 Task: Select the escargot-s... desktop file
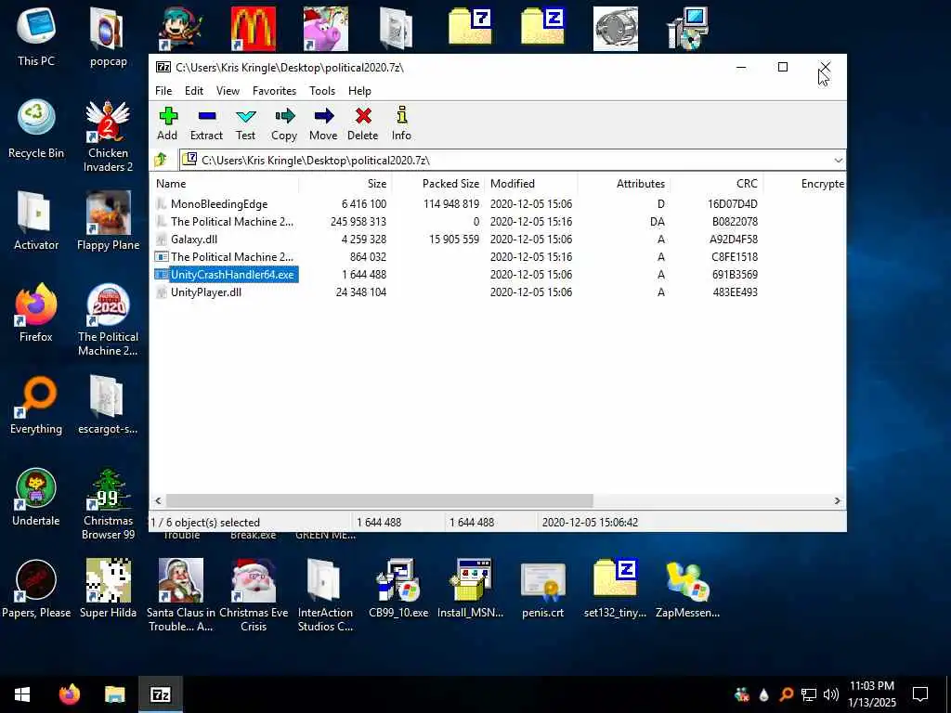pos(108,405)
